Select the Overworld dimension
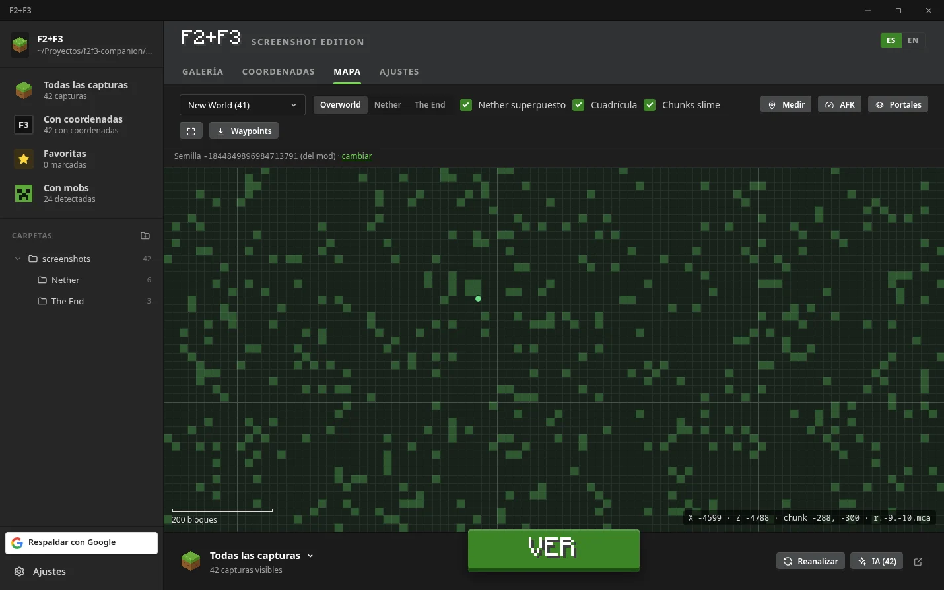Screen dimensions: 944x590 click(x=341, y=105)
